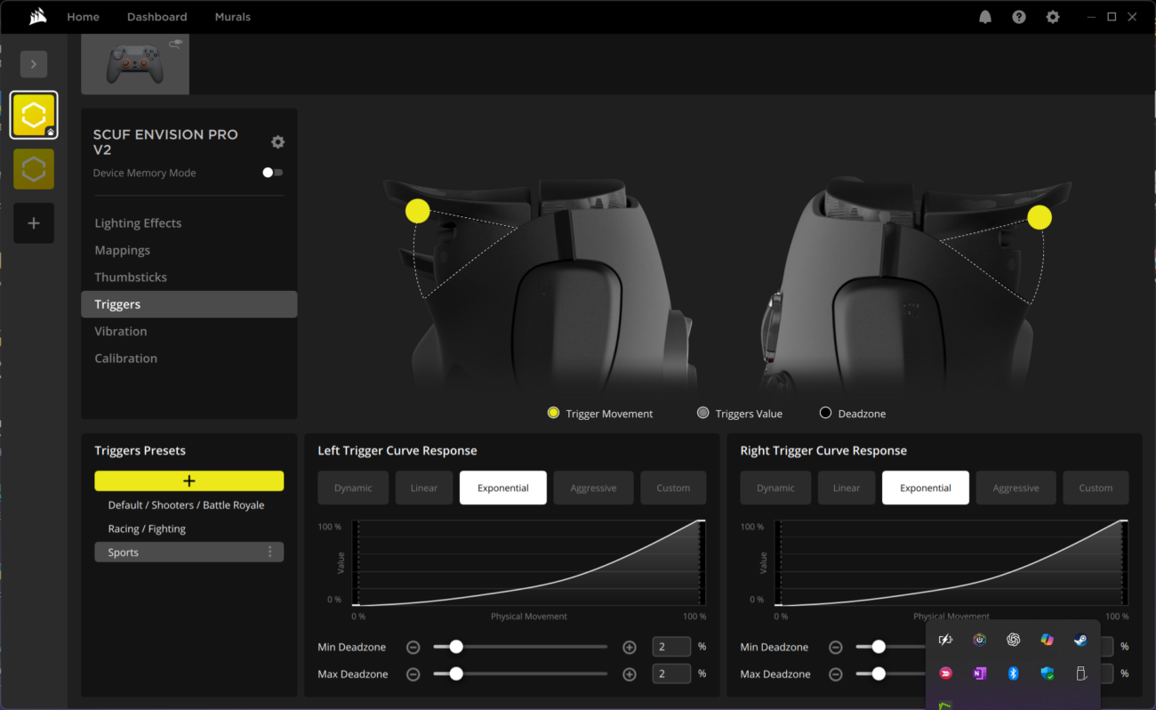Open OneNote icon in system tray
Screen dimensions: 1156x710
click(979, 674)
